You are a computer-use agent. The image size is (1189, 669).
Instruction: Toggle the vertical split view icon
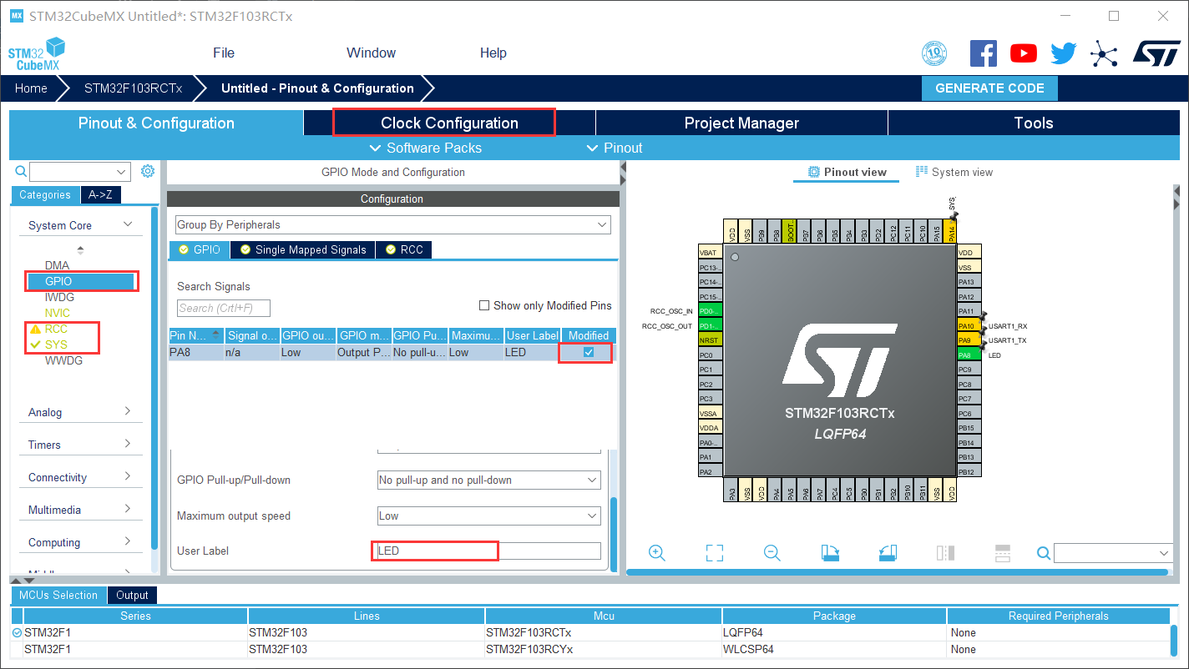[945, 553]
